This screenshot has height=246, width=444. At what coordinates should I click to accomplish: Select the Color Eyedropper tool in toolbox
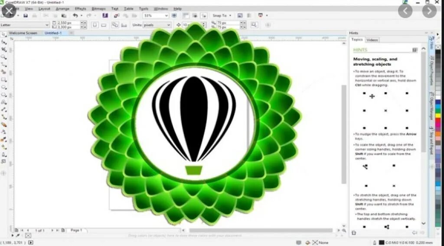pyautogui.click(x=3, y=140)
